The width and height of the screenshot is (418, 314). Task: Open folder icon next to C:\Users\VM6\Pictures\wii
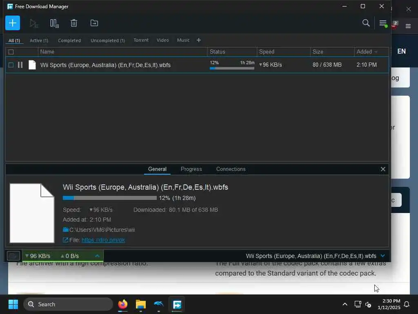point(66,230)
